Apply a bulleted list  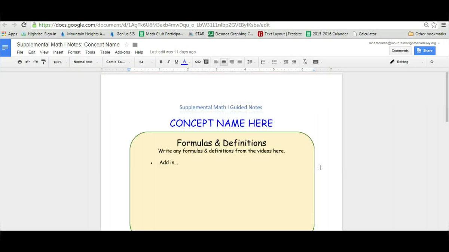click(x=275, y=62)
